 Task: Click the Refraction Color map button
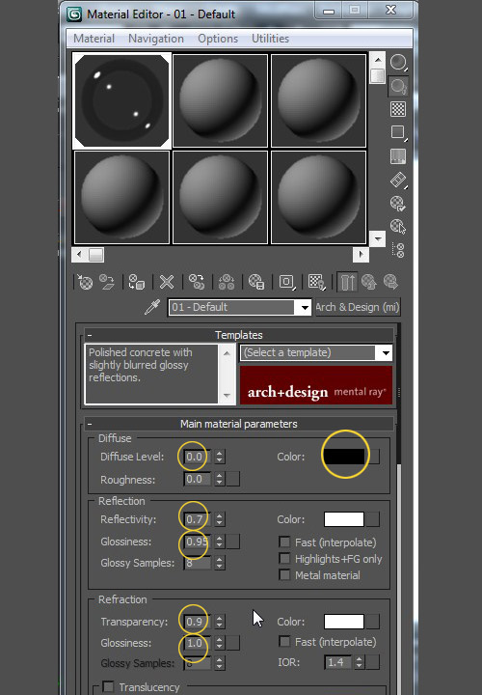(x=373, y=622)
